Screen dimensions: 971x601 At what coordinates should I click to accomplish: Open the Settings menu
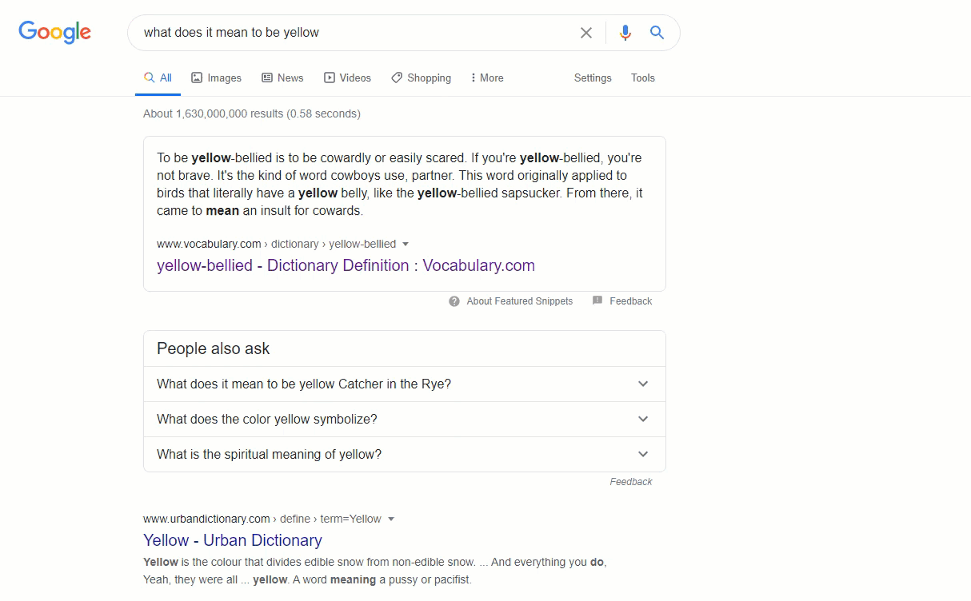593,78
